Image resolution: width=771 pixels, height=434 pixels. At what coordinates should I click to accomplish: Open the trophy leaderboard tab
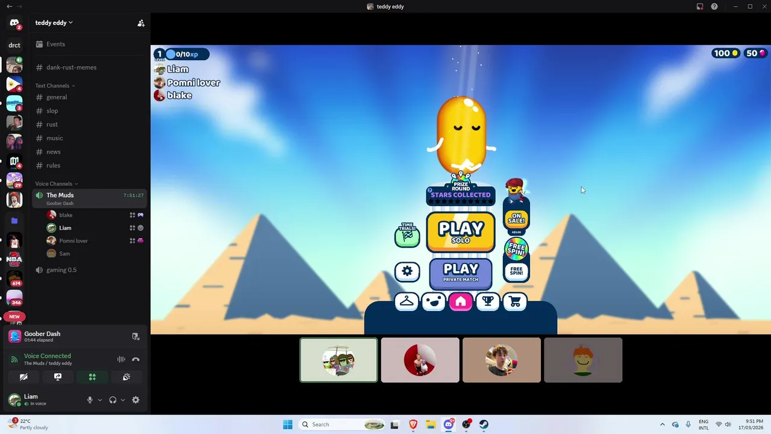(488, 301)
